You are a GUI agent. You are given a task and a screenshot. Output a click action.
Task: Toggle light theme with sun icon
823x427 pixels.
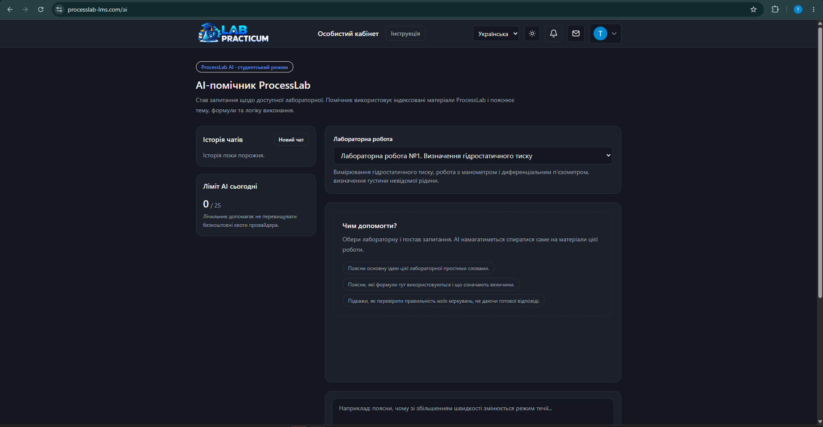pyautogui.click(x=532, y=33)
